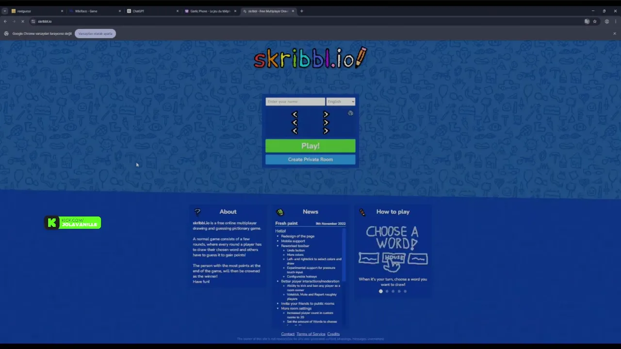
Task: Close the WikiRace - Game tab
Action: click(x=120, y=11)
